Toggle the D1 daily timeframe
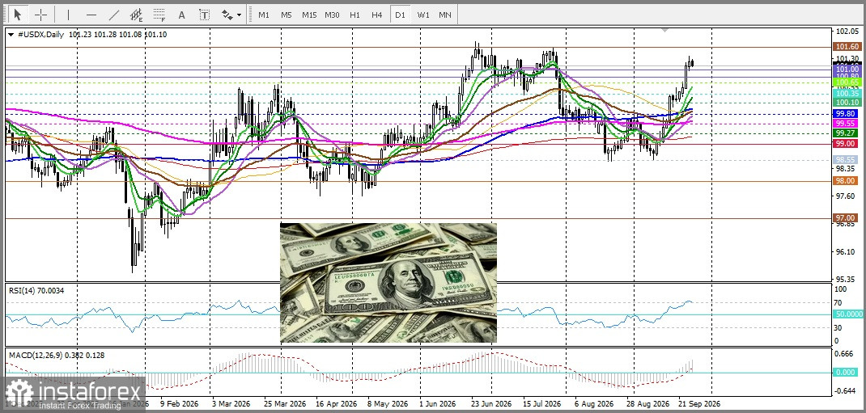The height and width of the screenshot is (413, 866). coord(400,15)
